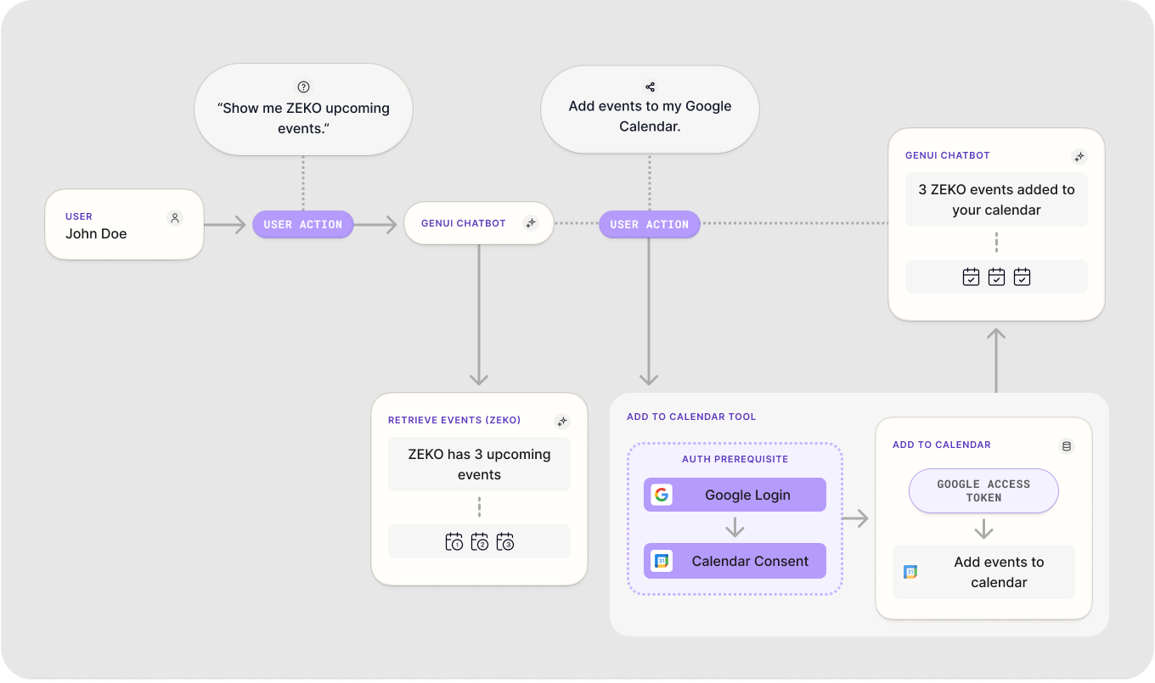
Task: Select the Calendar Consent button
Action: pyautogui.click(x=735, y=561)
